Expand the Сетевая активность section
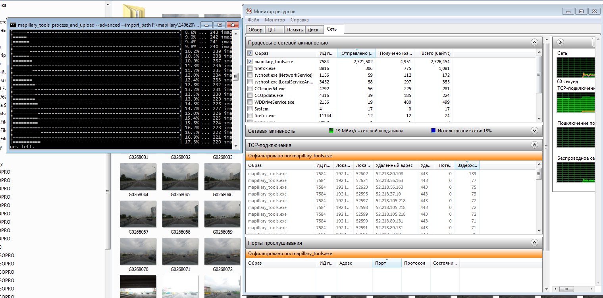 (x=534, y=130)
